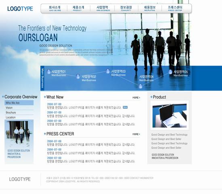Open the 채용정보 Recruiting menu
Screen dimensions: 222x194
coord(150,8)
